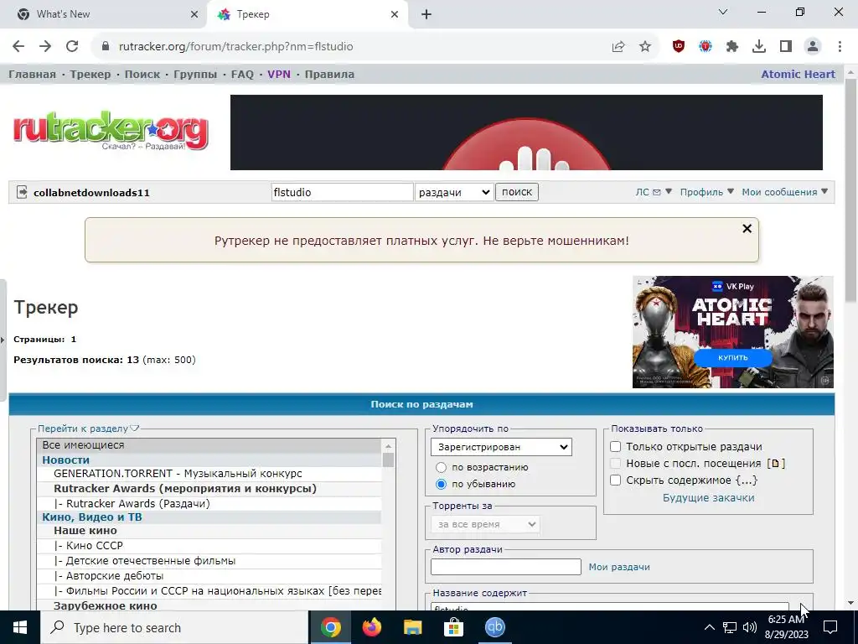The image size is (858, 644).
Task: Open the uBlock Origin extension icon
Action: click(679, 47)
